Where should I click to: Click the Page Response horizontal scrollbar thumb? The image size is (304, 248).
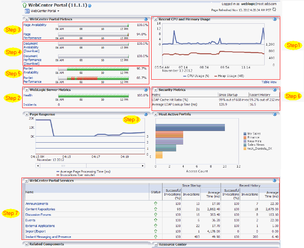click(x=63, y=166)
